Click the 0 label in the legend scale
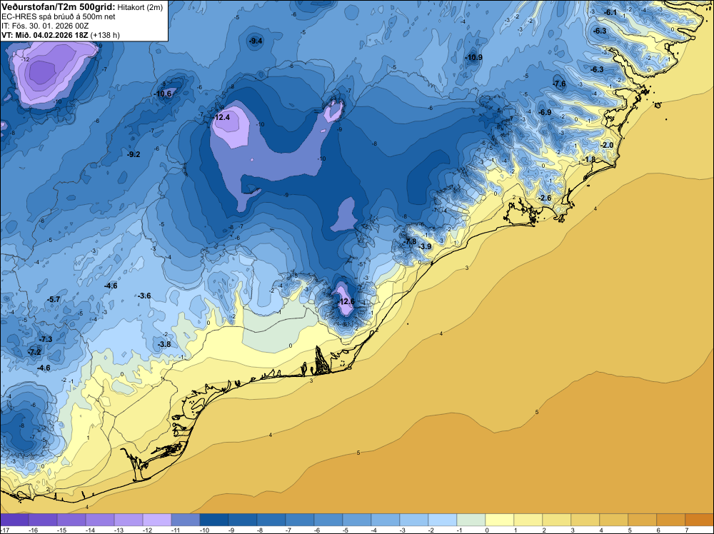The image size is (714, 534). (x=487, y=530)
